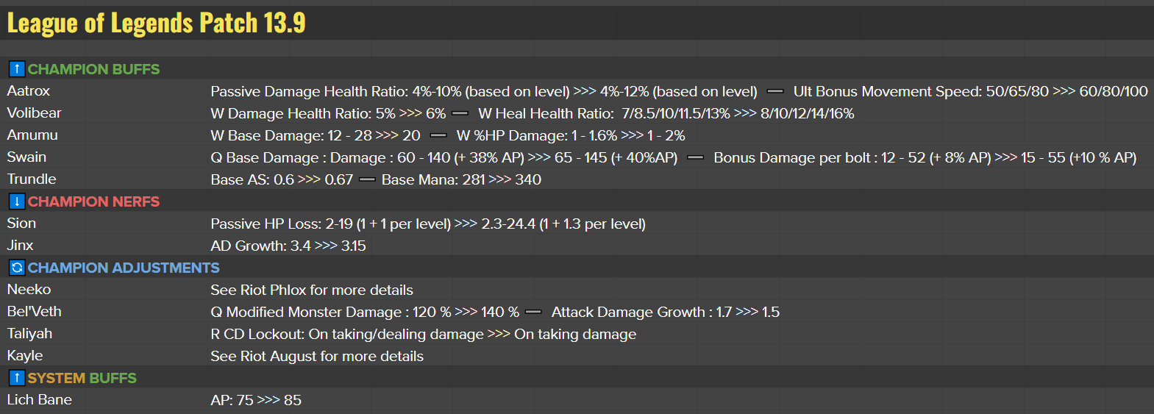This screenshot has width=1154, height=414.
Task: Open the Amumu champion entry
Action: tap(32, 135)
